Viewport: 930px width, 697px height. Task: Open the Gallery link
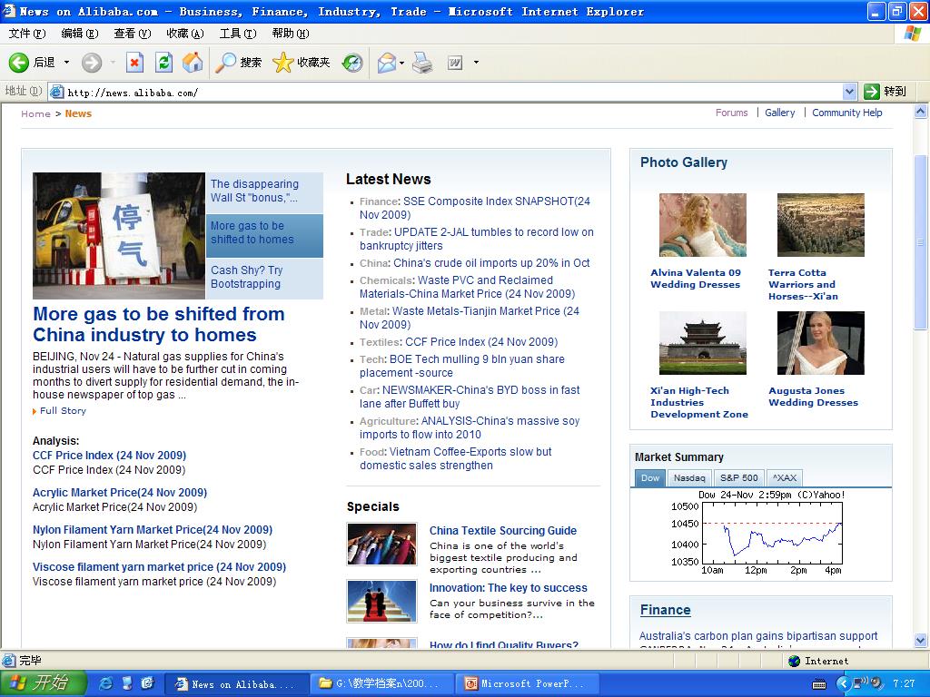click(779, 113)
